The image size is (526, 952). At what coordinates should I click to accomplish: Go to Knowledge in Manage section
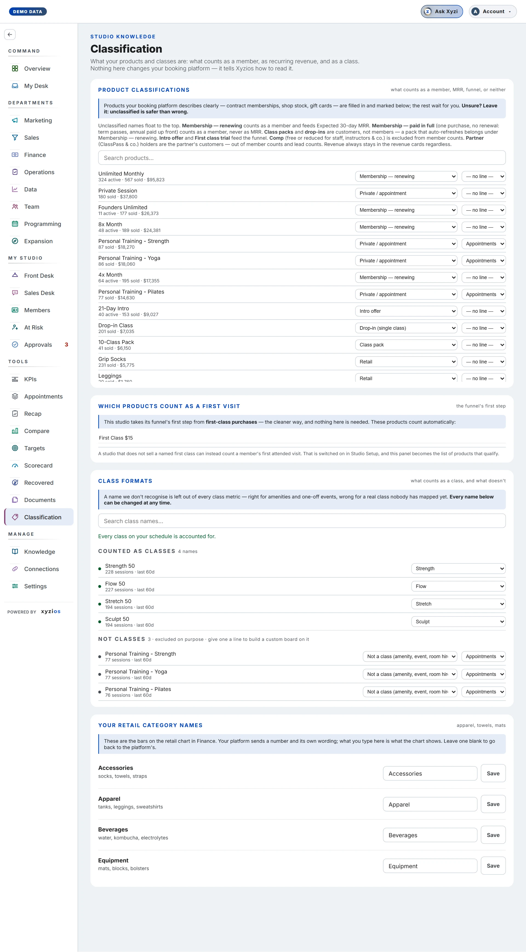tap(39, 551)
